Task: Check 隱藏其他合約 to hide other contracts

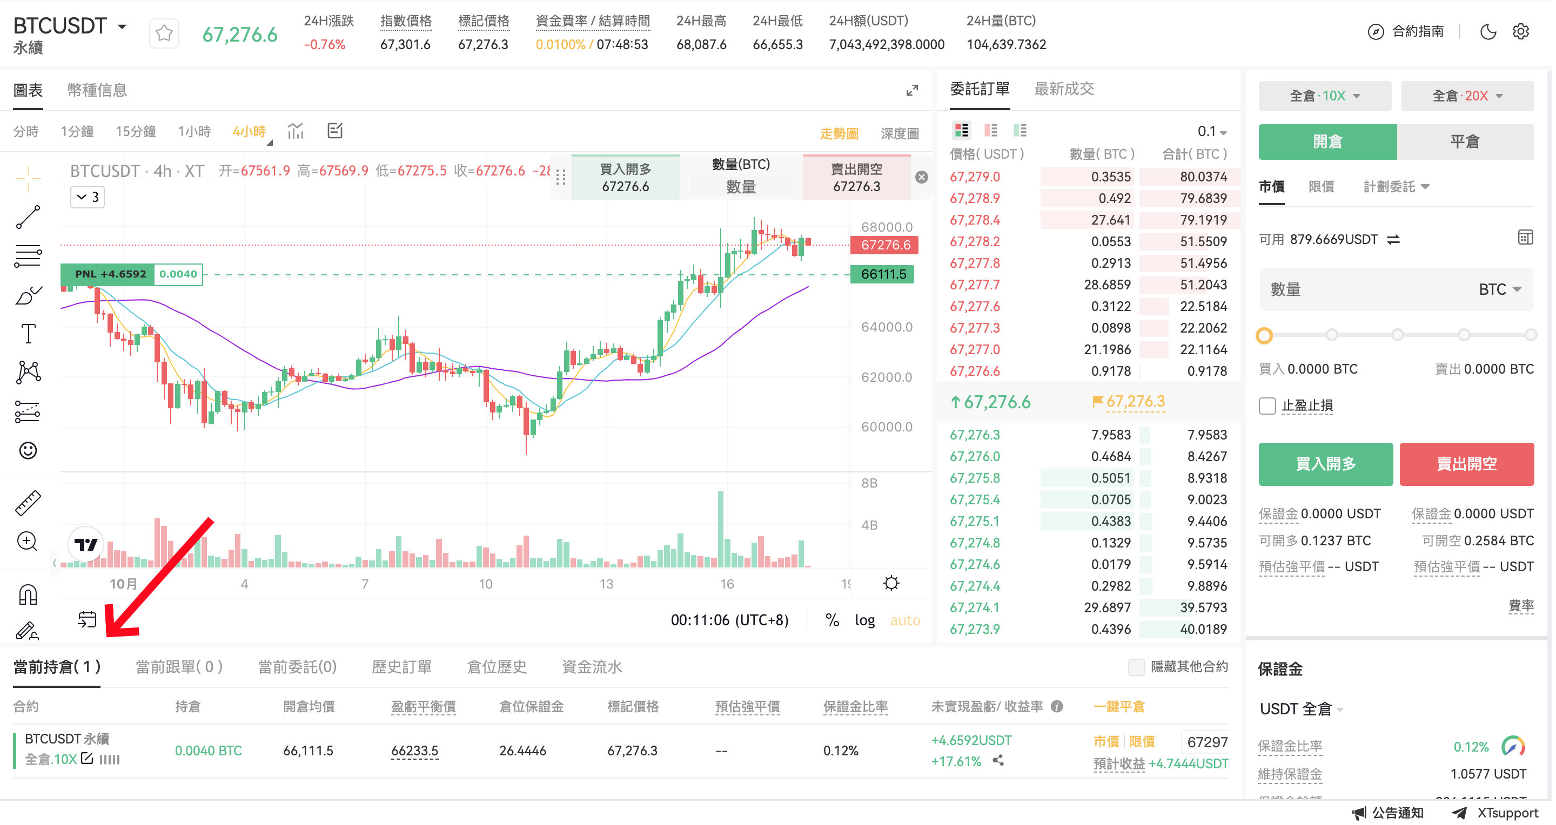Action: pos(1137,667)
